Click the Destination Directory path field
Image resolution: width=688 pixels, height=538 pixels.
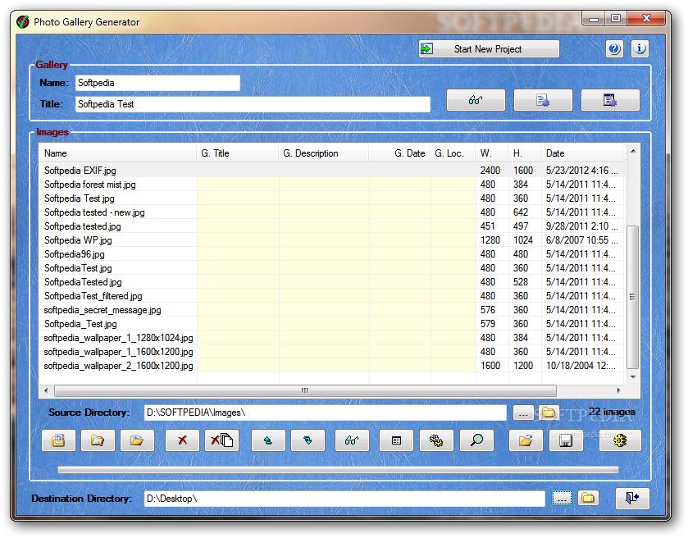345,499
